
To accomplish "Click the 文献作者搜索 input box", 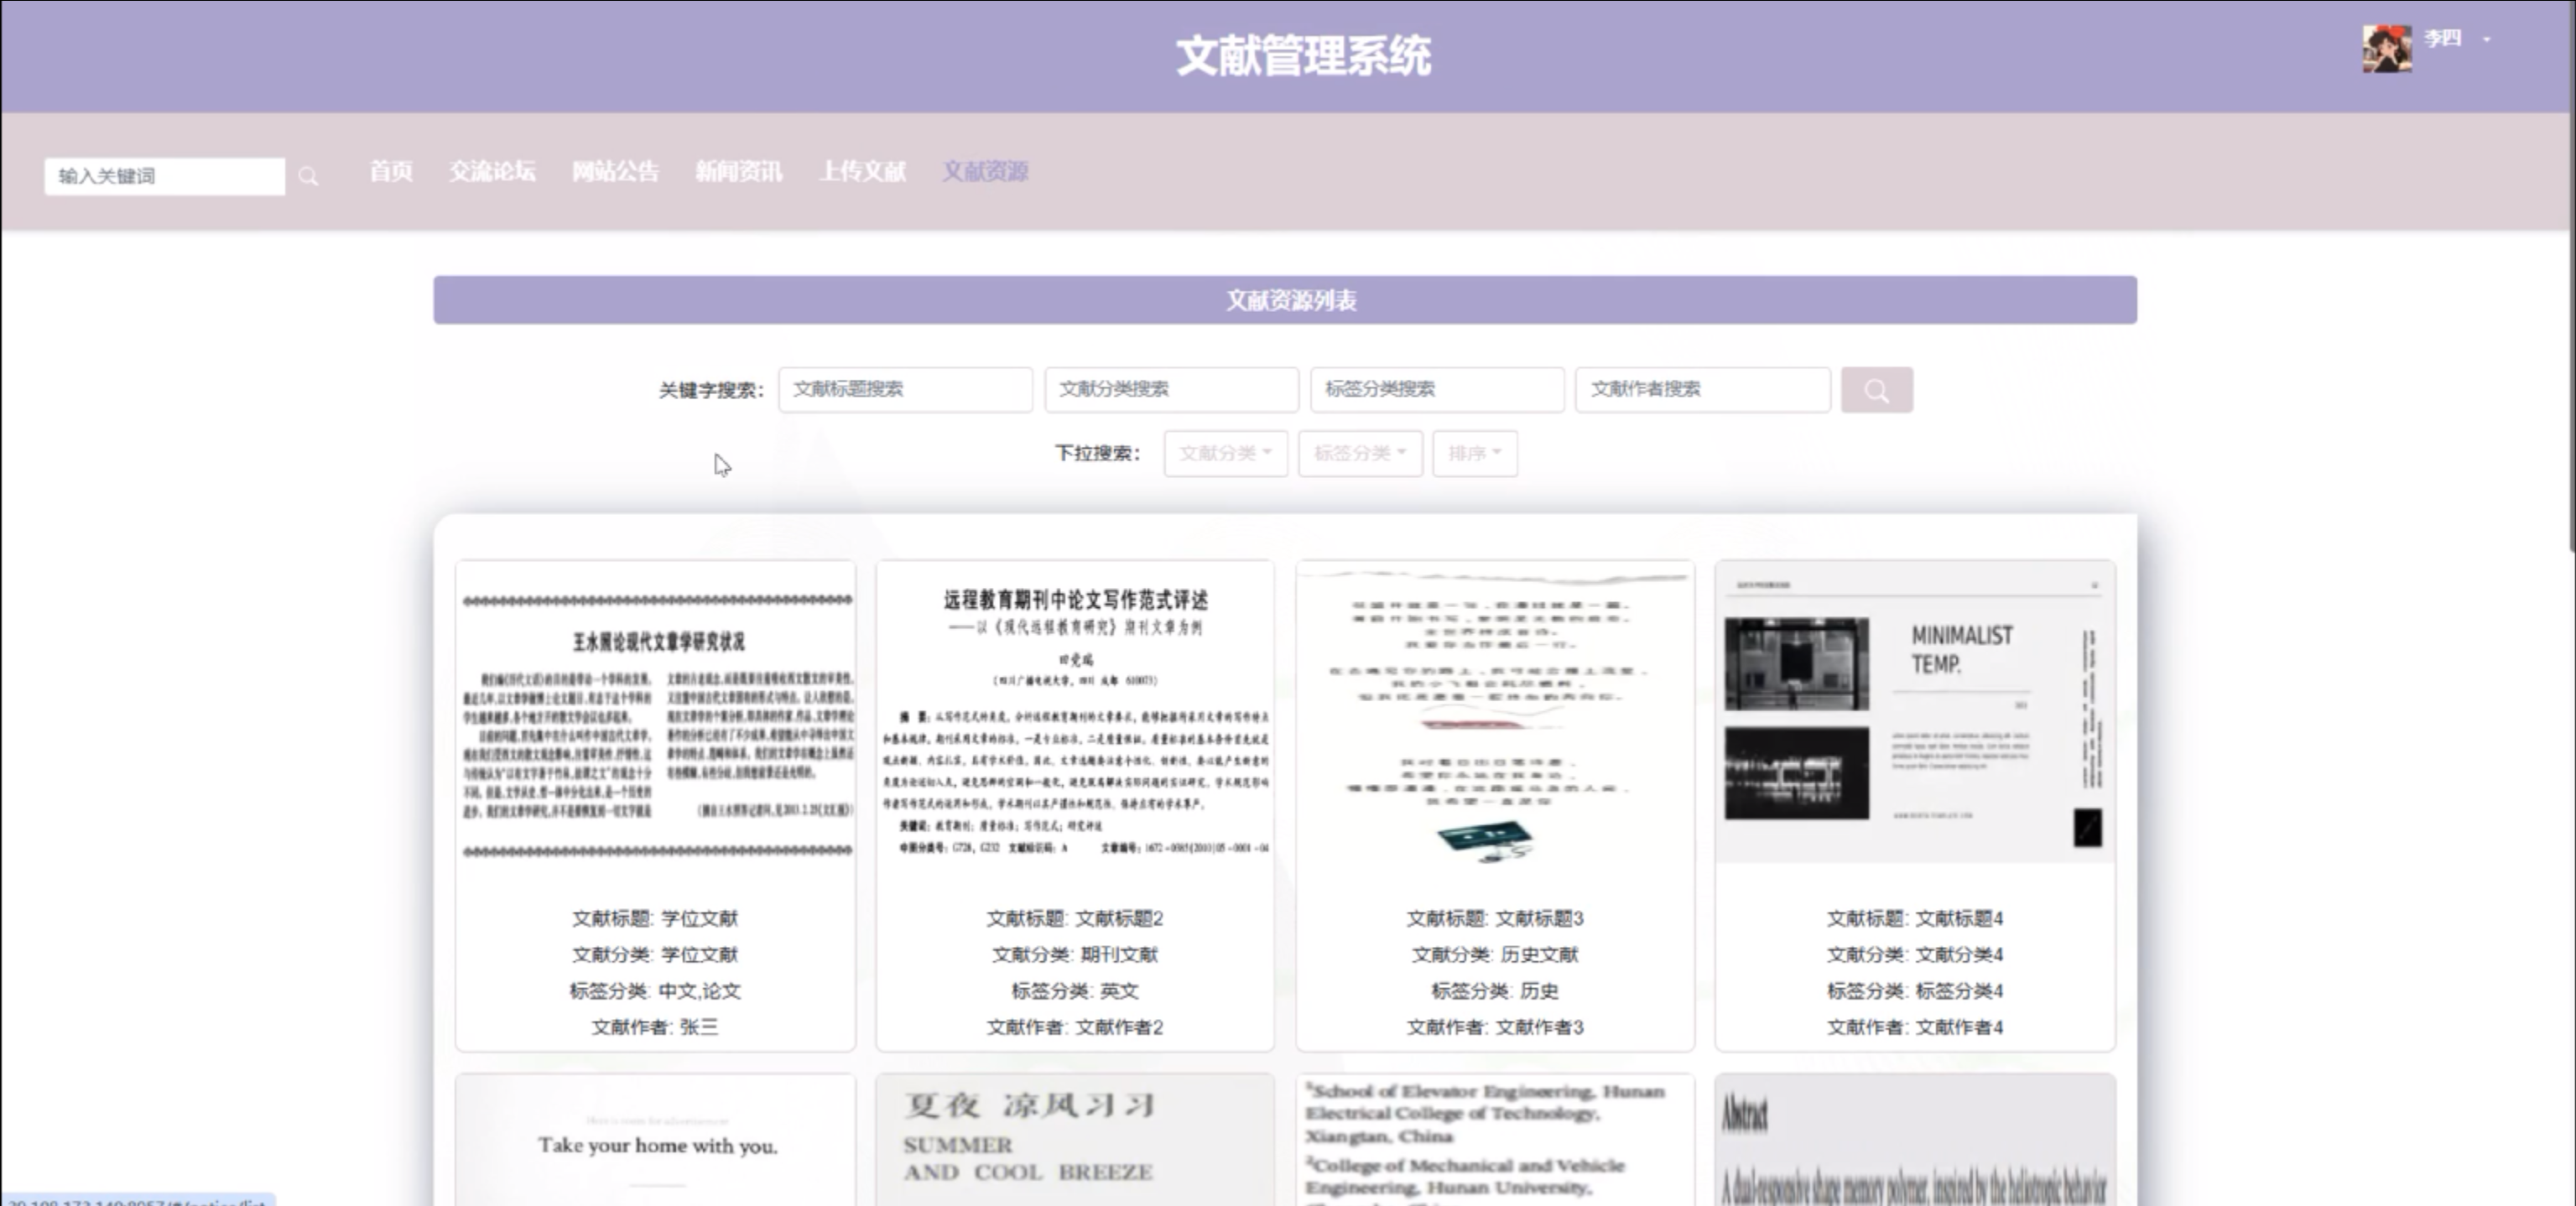I will (x=1702, y=390).
